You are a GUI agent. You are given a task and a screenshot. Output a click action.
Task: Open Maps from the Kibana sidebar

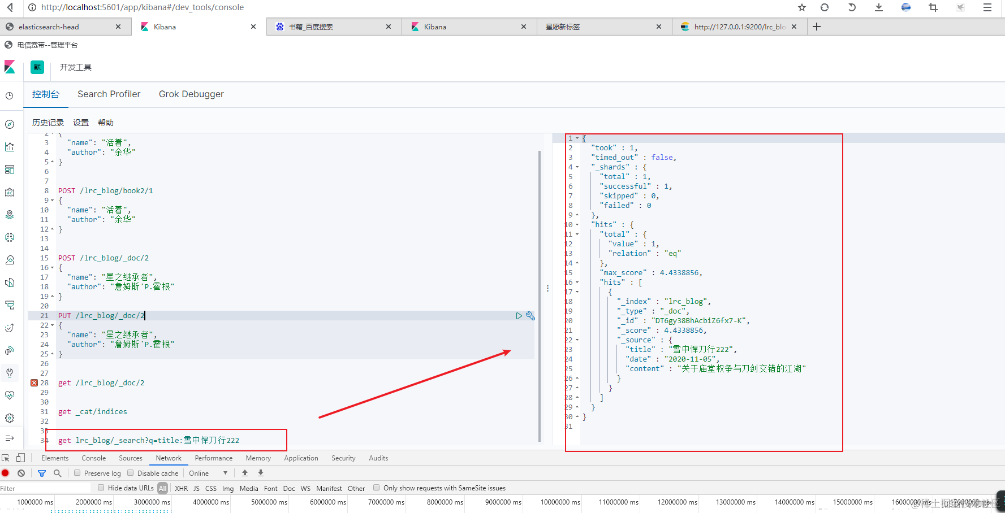point(10,215)
